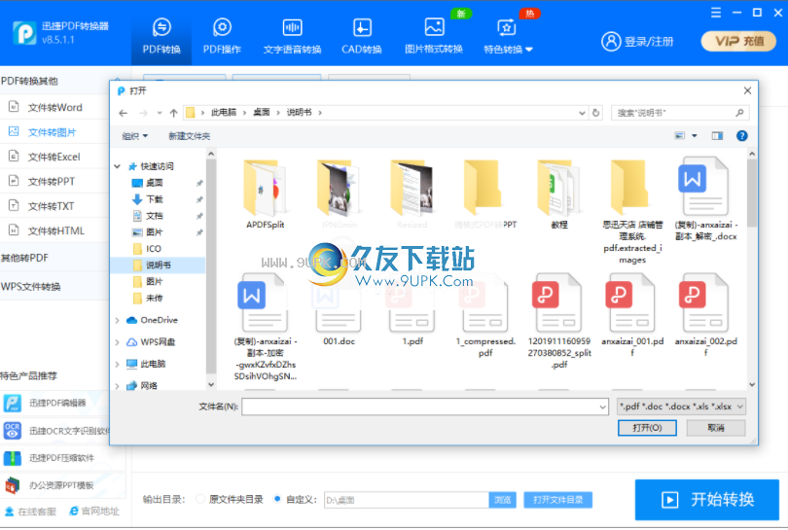This screenshot has height=530, width=788.
Task: Select the 001.doc file
Action: pos(339,309)
